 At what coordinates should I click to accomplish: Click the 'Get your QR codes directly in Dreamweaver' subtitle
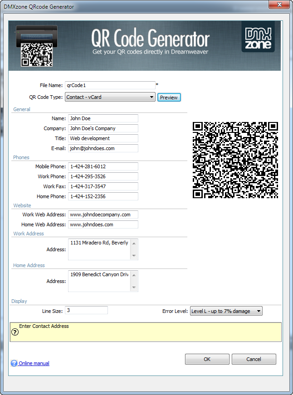tap(151, 52)
